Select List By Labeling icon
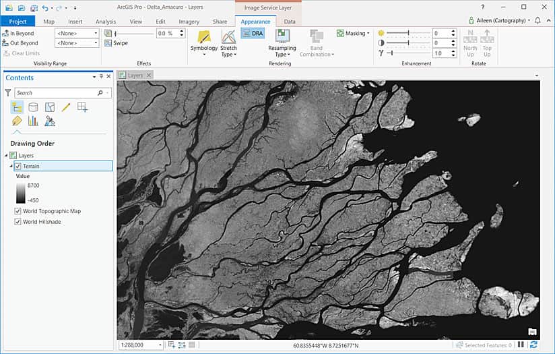 (x=17, y=121)
